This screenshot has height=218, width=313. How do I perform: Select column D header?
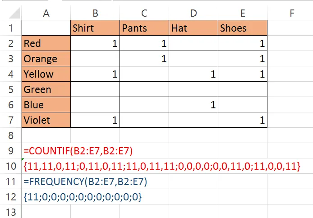(193, 13)
